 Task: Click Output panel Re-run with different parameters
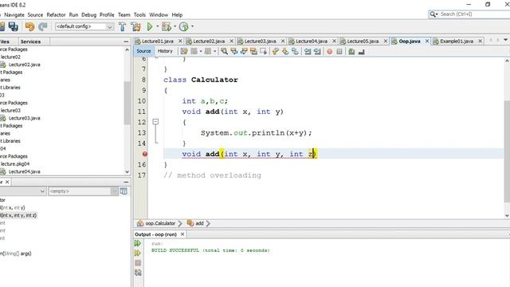138,253
